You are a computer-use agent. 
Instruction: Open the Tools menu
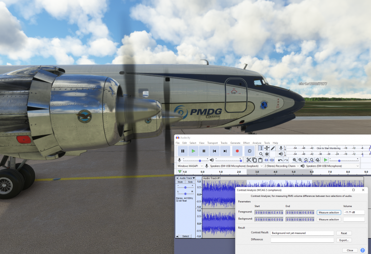click(x=267, y=143)
